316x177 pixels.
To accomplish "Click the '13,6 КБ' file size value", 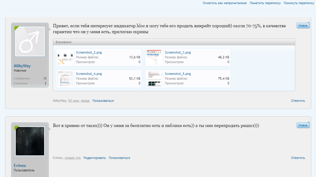I will [x=135, y=57].
